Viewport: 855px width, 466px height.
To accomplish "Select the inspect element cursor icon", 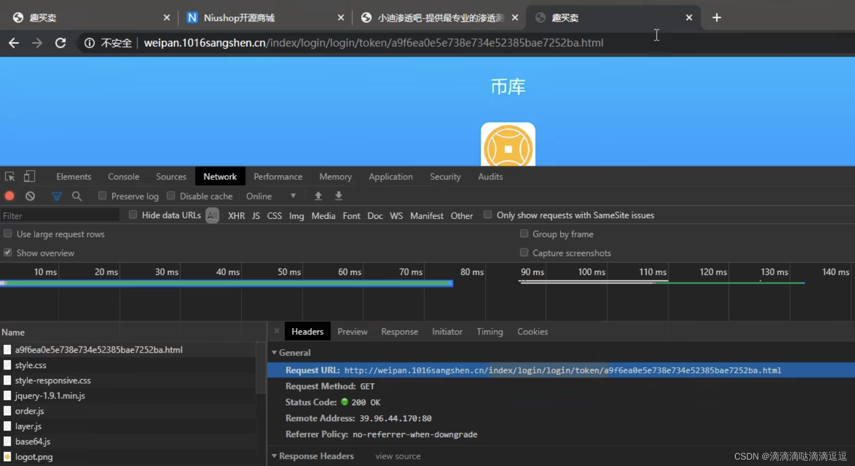I will click(9, 176).
